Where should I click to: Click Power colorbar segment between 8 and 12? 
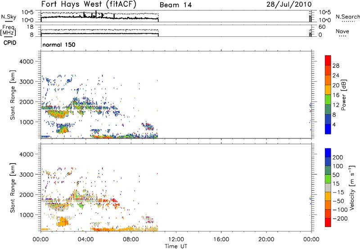click(x=328, y=109)
